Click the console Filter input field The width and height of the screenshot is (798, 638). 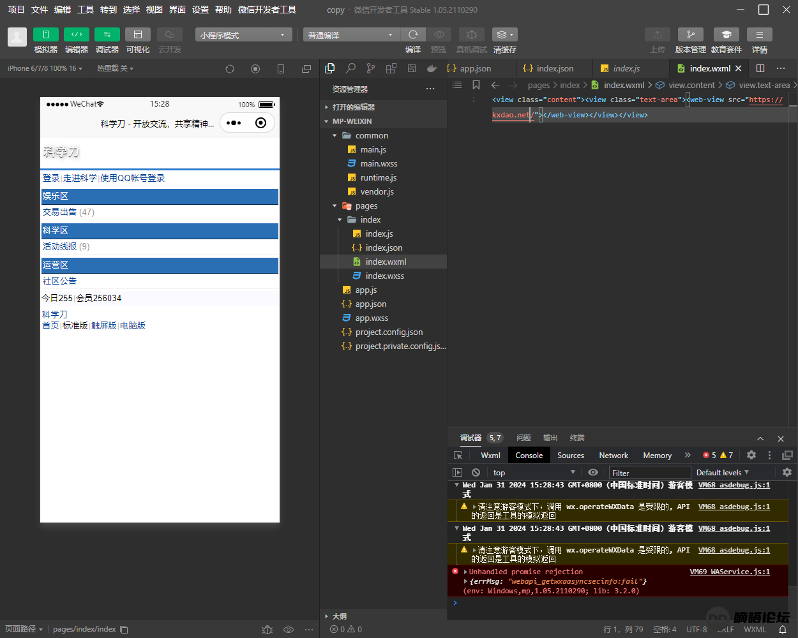[649, 473]
